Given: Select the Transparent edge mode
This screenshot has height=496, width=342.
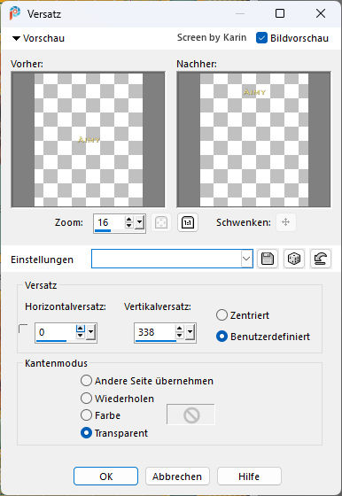Looking at the screenshot, I should (86, 433).
